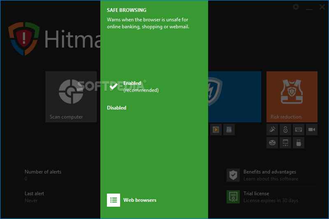Click the keyboard encryption icon

click(x=299, y=130)
